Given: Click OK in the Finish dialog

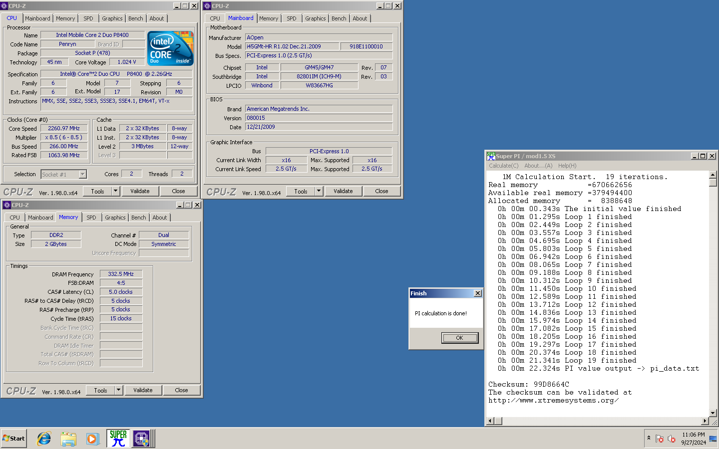Looking at the screenshot, I should pyautogui.click(x=460, y=338).
